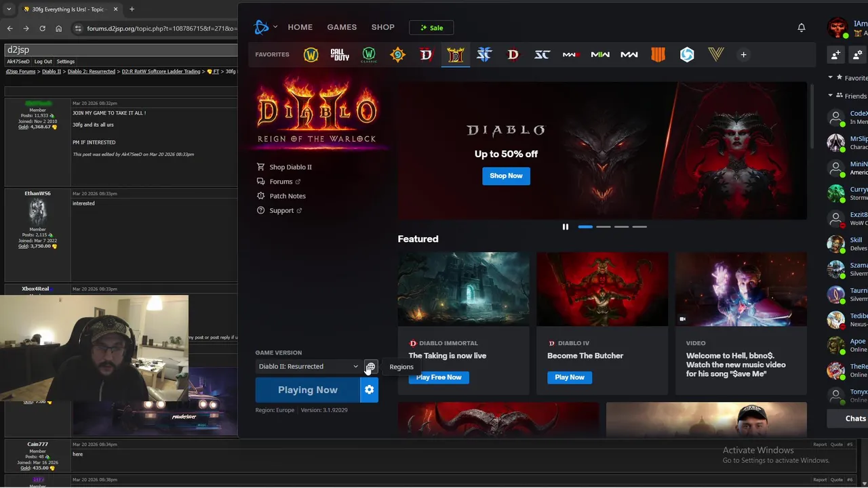Select StarCraft II icon in favorites bar
Image resolution: width=868 pixels, height=488 pixels.
[484, 55]
